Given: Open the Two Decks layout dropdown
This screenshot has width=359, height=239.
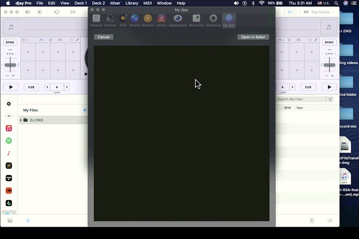Looking at the screenshot, I should point(318,12).
